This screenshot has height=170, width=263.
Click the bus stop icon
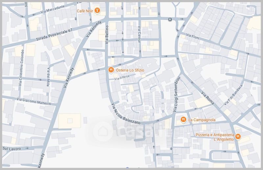pyautogui.click(x=170, y=19)
